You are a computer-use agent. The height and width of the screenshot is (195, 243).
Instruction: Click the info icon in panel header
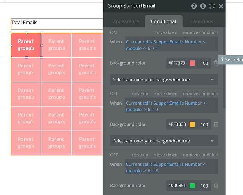pos(203,6)
